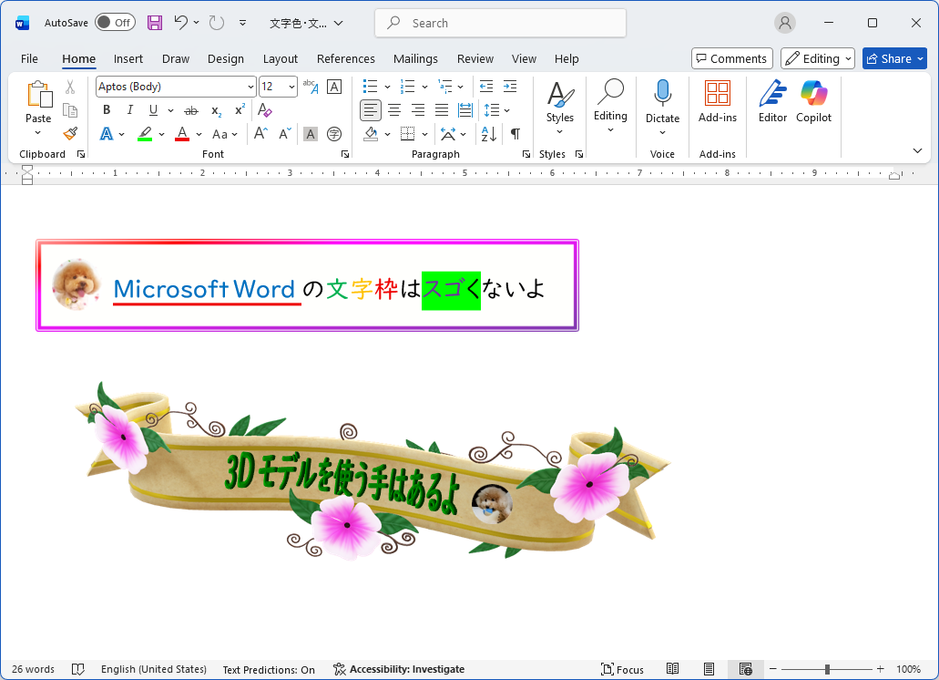Screen dimensions: 939x680
Task: Open the font size dropdown
Action: pyautogui.click(x=291, y=88)
